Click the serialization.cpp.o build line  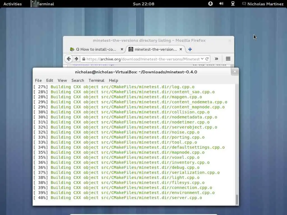pyautogui.click(x=126, y=172)
